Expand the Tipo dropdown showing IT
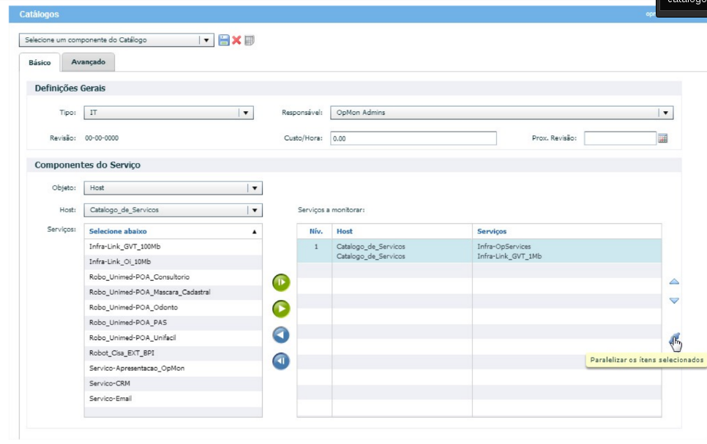 pos(245,113)
